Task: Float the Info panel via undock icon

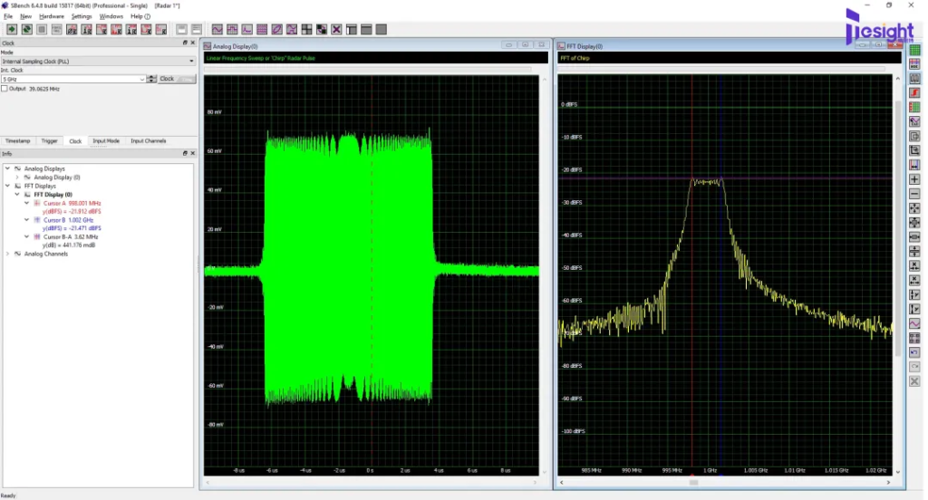Action: click(x=185, y=153)
